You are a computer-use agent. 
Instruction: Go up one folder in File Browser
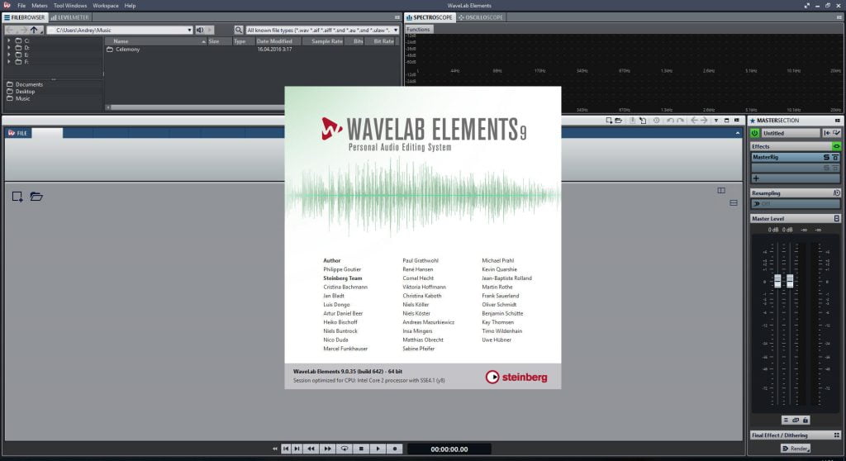pyautogui.click(x=35, y=31)
